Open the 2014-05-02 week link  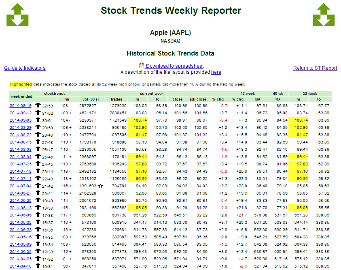click(21, 252)
